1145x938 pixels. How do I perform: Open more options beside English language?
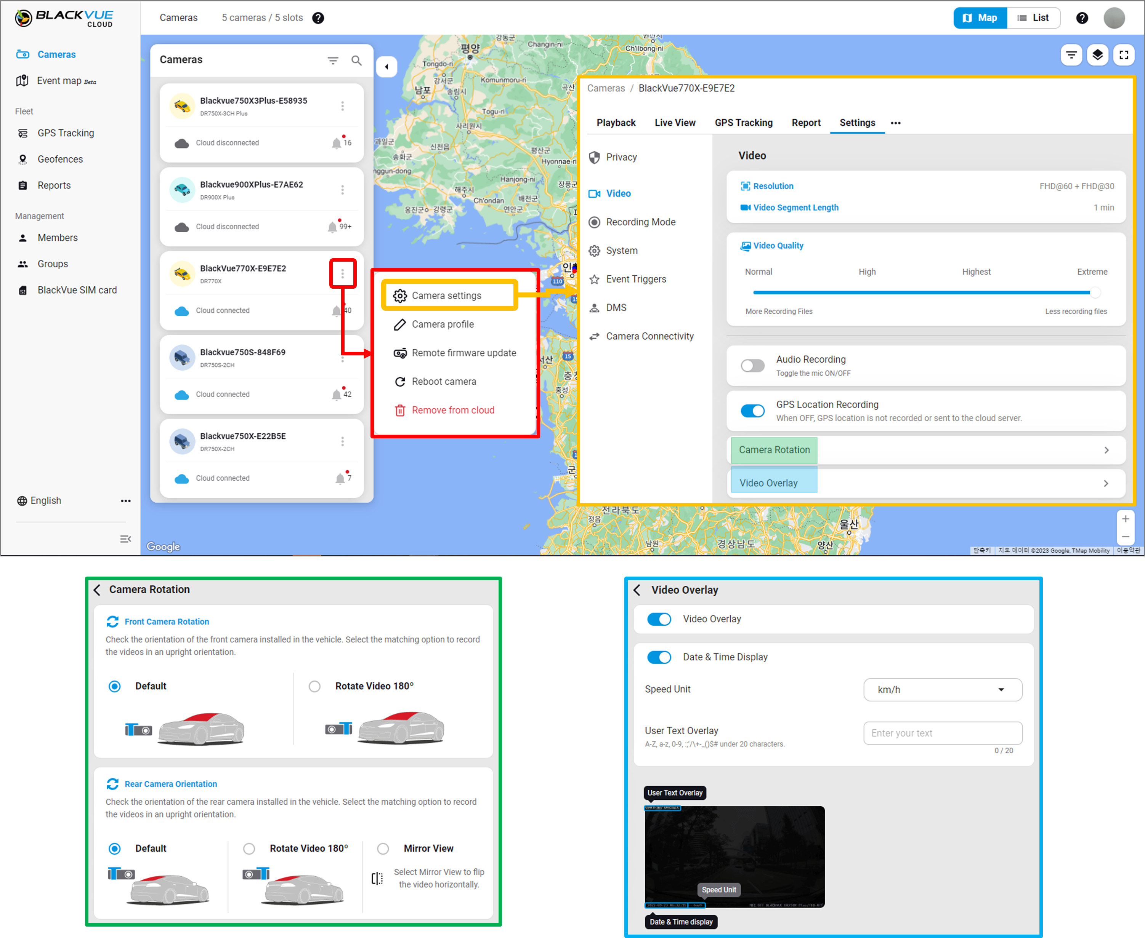[125, 501]
